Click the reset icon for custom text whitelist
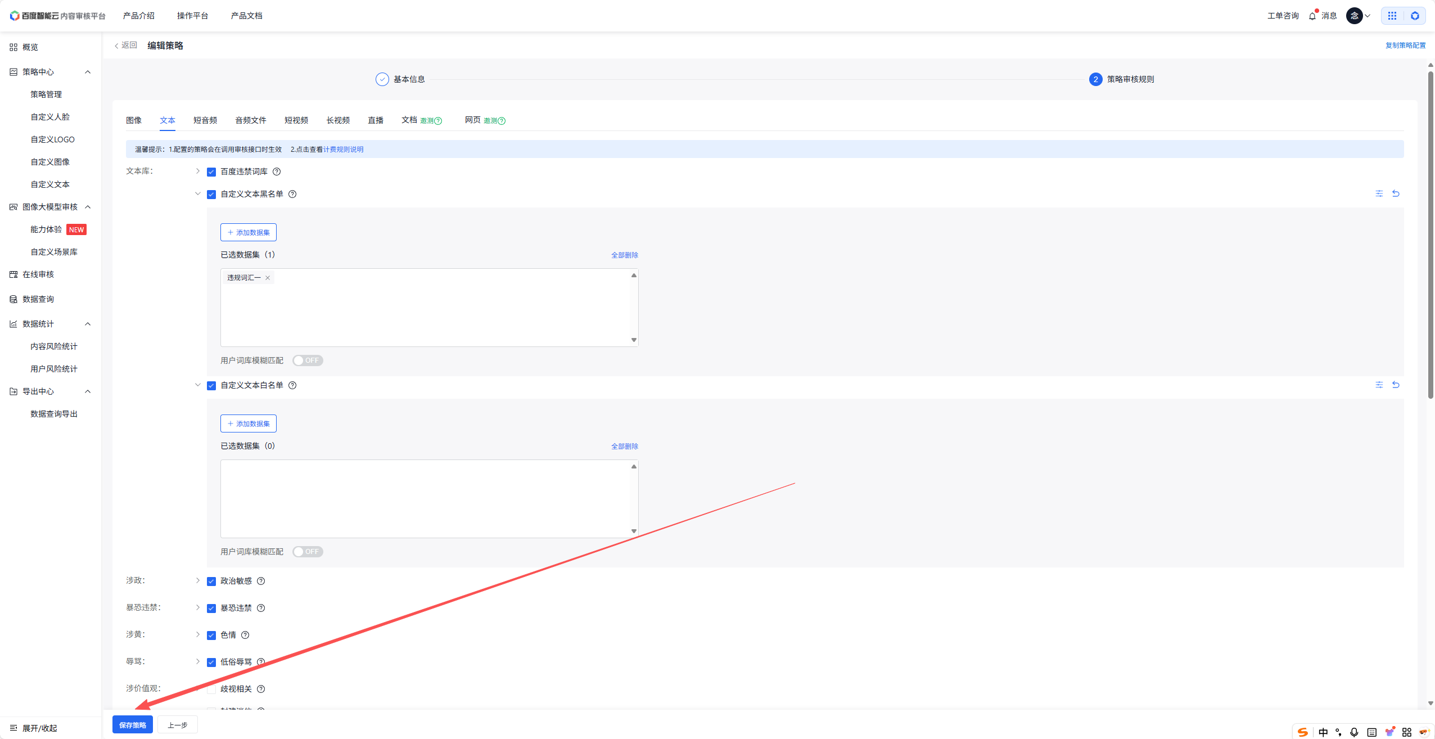 1396,385
